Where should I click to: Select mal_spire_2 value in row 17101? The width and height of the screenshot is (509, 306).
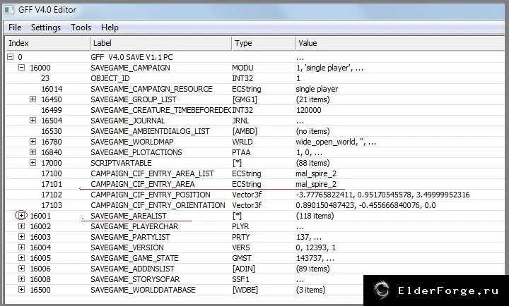point(316,184)
